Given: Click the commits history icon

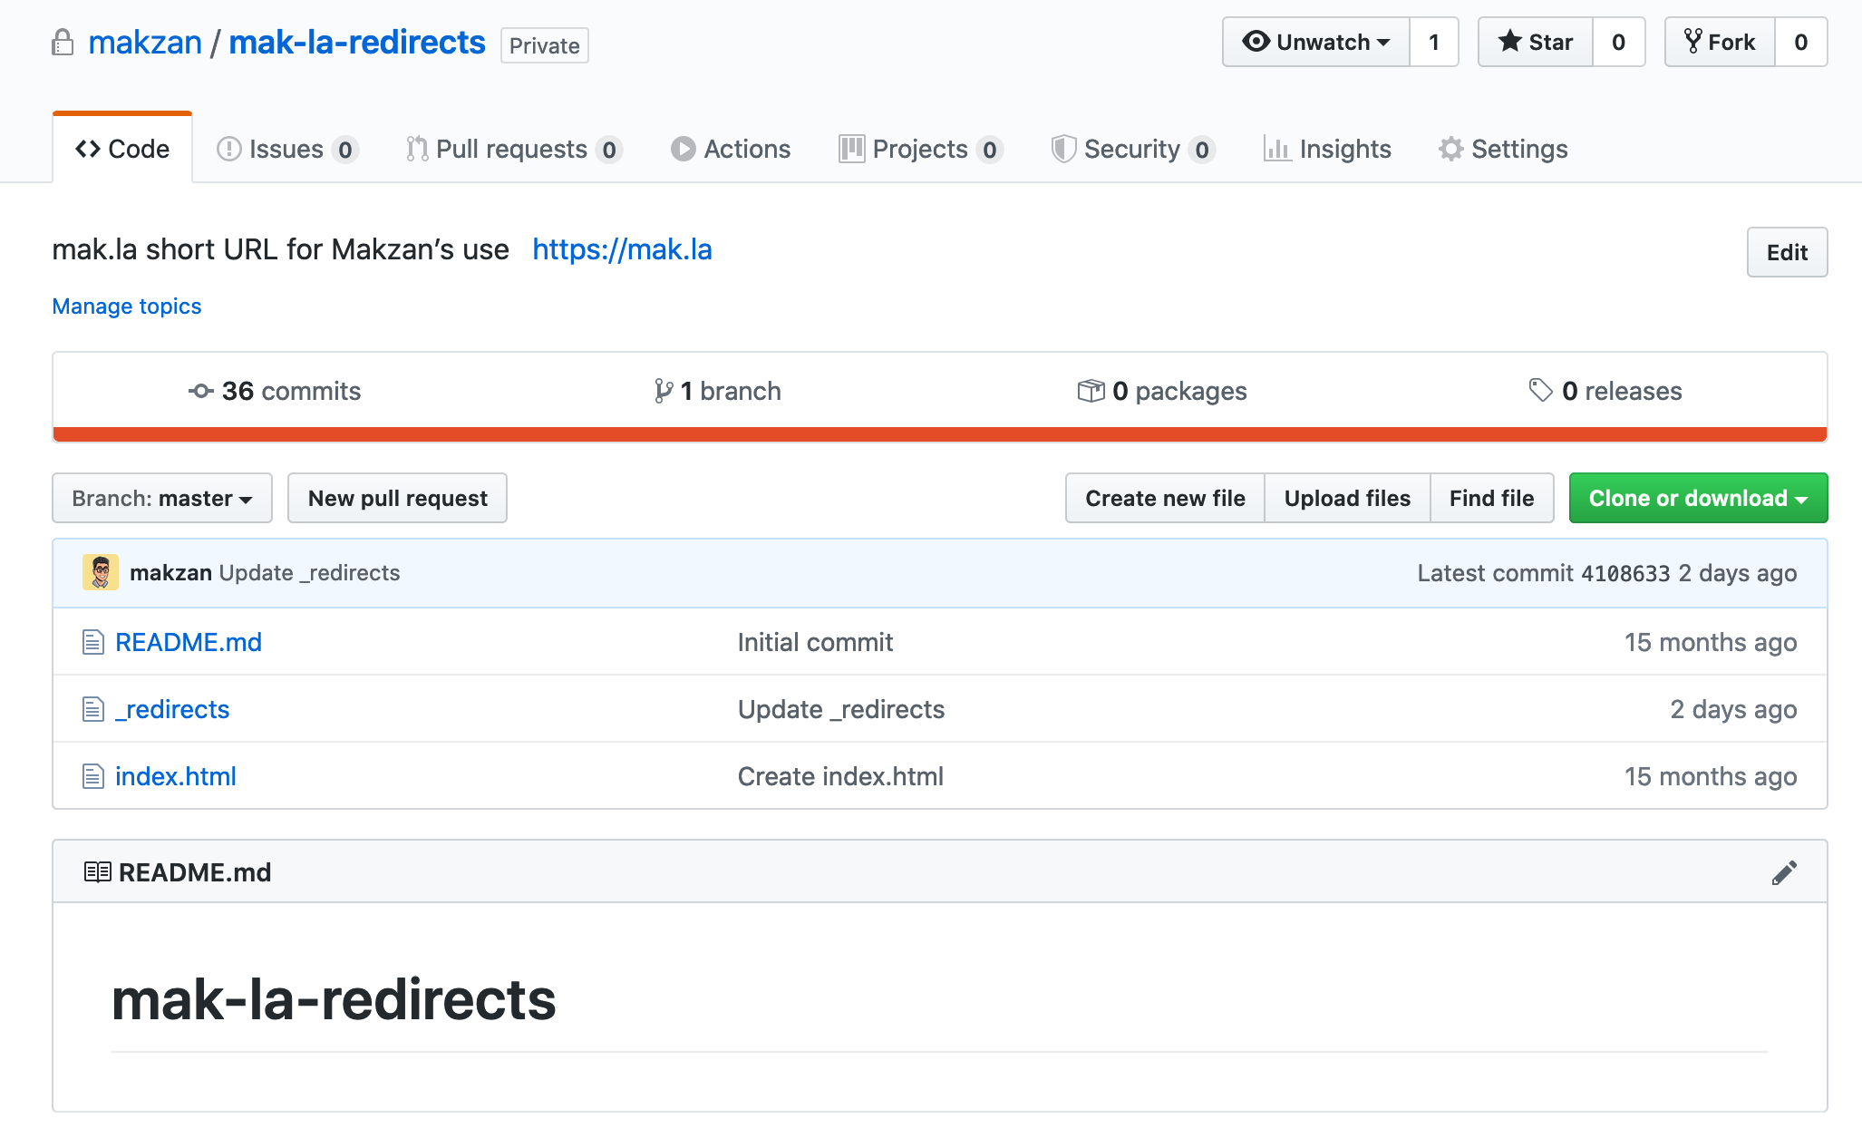Looking at the screenshot, I should tap(200, 391).
